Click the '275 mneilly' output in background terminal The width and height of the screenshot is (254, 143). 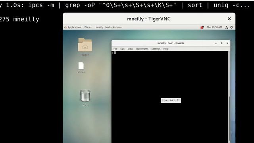19,19
